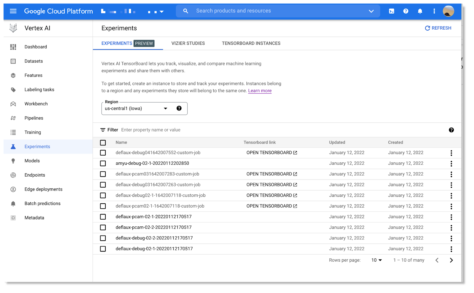Viewport: 474px width, 293px height.
Task: Click the Pipelines sidebar icon
Action: (x=13, y=118)
